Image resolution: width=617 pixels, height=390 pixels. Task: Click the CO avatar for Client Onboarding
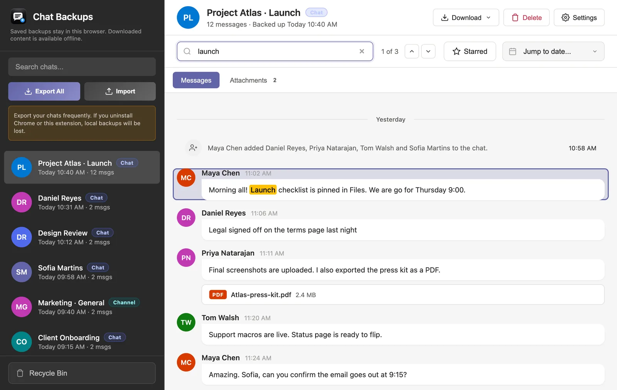22,342
